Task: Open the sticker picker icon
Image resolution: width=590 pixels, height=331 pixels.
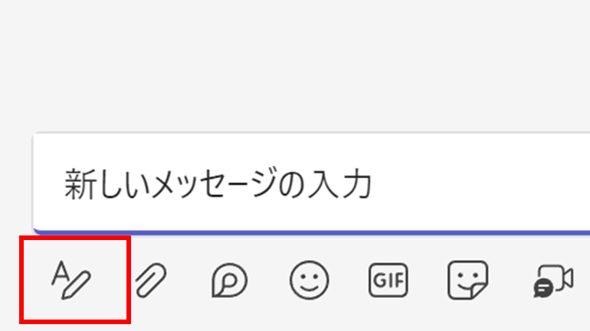Action: coord(468,281)
